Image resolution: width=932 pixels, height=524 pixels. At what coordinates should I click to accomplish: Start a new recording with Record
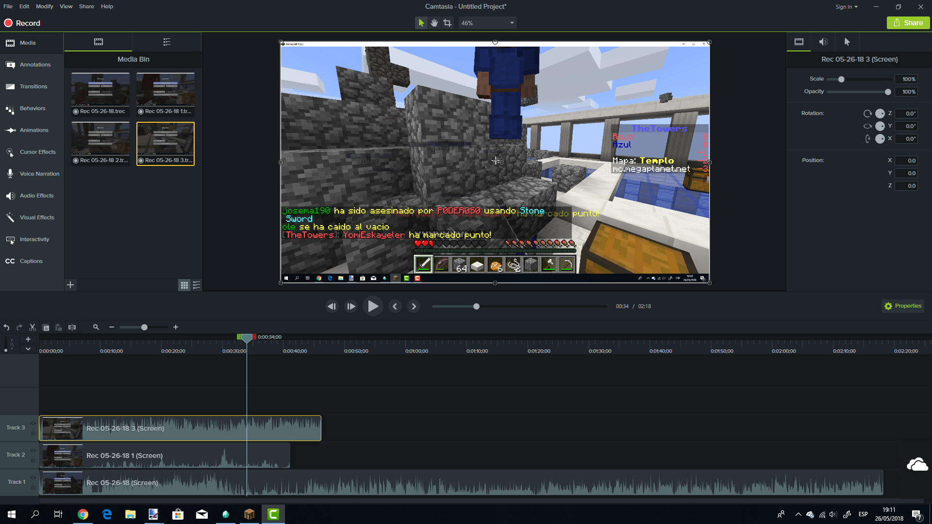[x=22, y=23]
